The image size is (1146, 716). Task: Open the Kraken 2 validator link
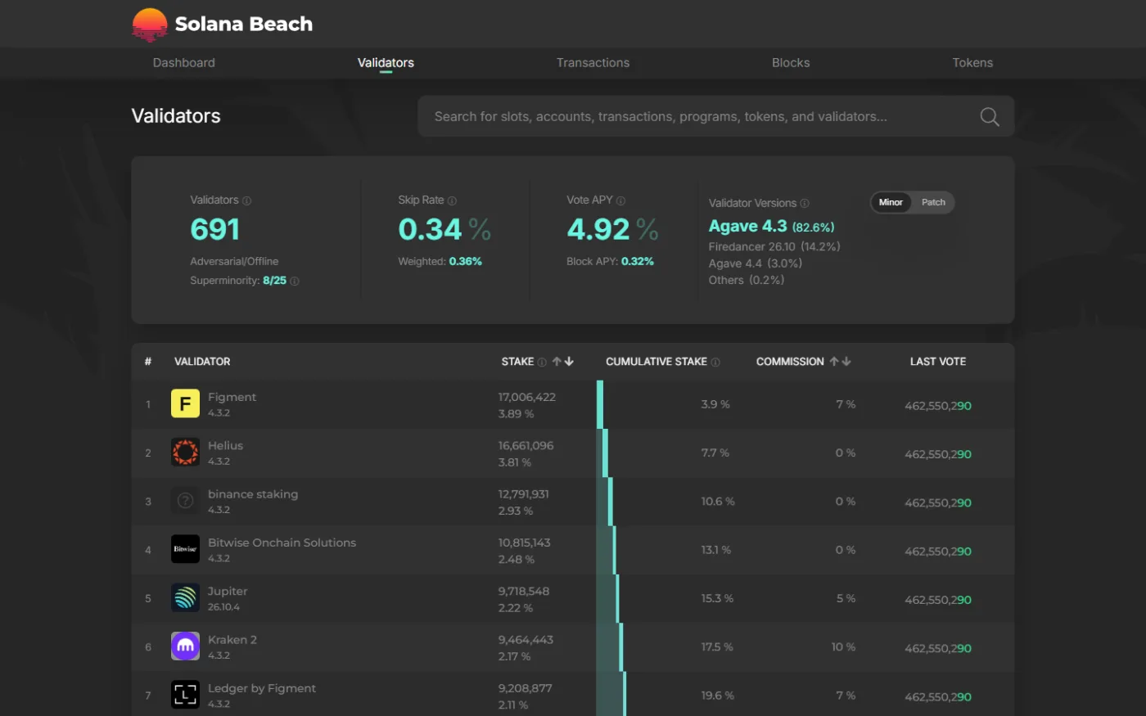[232, 640]
